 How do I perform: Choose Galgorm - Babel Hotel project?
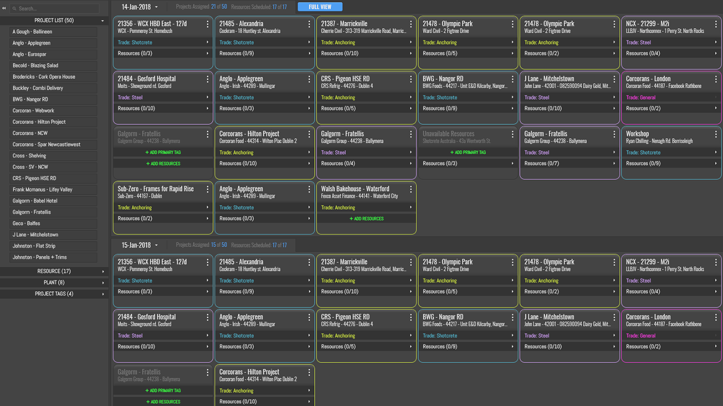click(53, 201)
